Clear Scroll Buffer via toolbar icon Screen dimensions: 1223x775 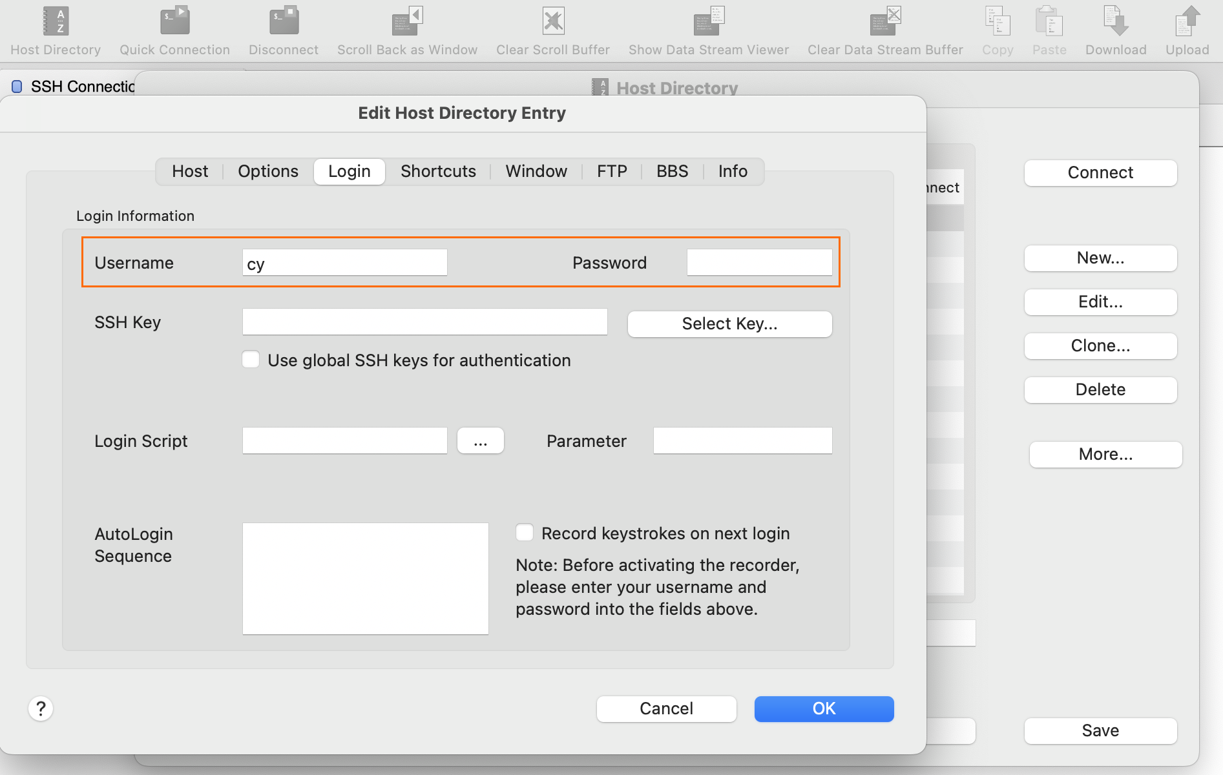[553, 21]
